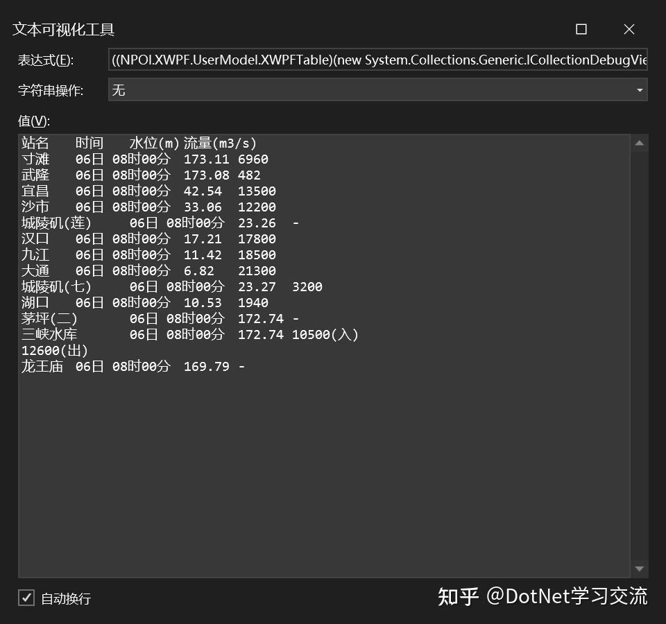This screenshot has width=666, height=624.
Task: Click station name 茅坪(二)
Action: point(49,318)
